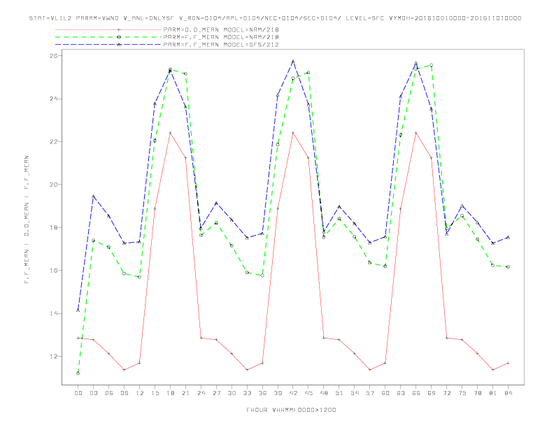The width and height of the screenshot is (554, 428).
Task: Click y-axis tick label 22
Action: coord(55,141)
